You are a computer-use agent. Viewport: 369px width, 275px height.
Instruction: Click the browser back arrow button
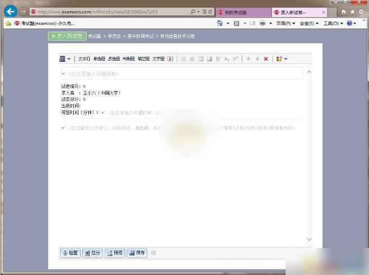pos(11,12)
